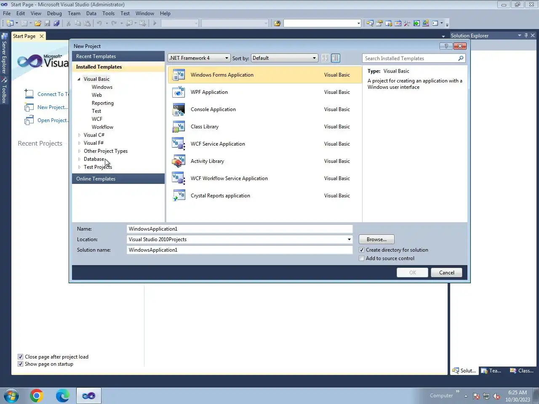Screen dimensions: 539x404
Task: Open the Properties Window toolbar icon
Action: pos(379,23)
